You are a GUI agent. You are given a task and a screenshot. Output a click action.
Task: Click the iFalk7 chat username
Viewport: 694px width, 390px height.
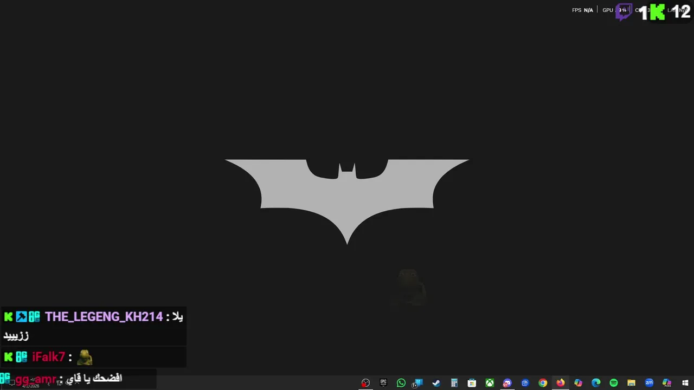coord(49,357)
